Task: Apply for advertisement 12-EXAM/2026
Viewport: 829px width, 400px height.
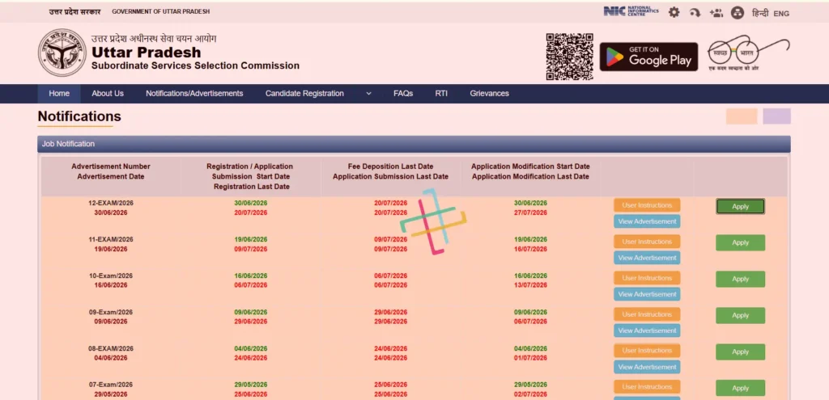Action: click(740, 206)
